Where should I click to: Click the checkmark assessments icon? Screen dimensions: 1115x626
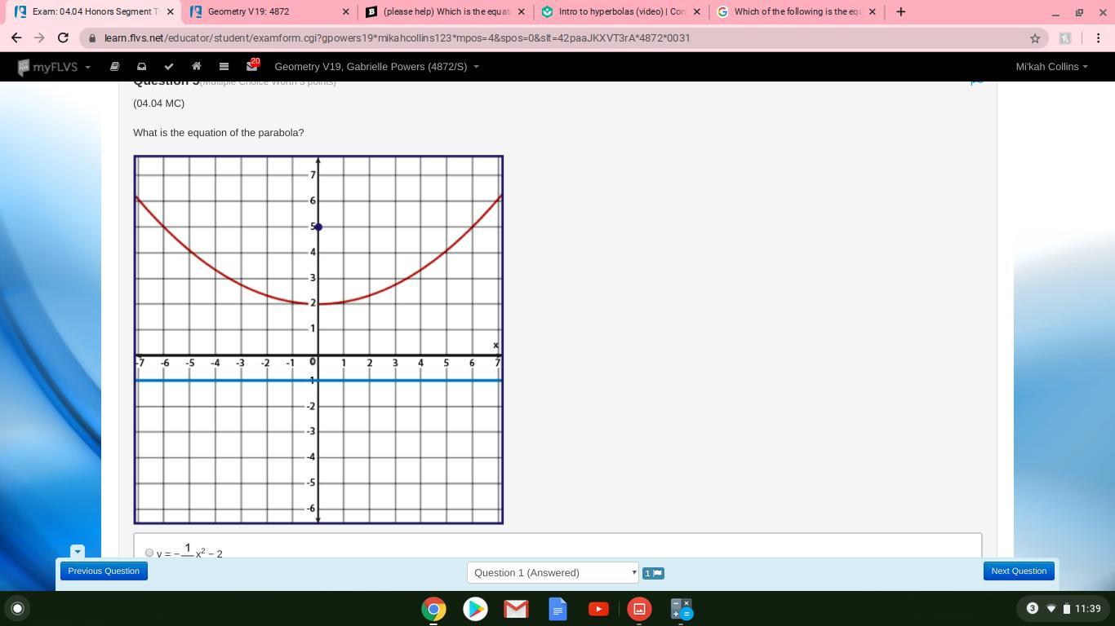point(169,67)
